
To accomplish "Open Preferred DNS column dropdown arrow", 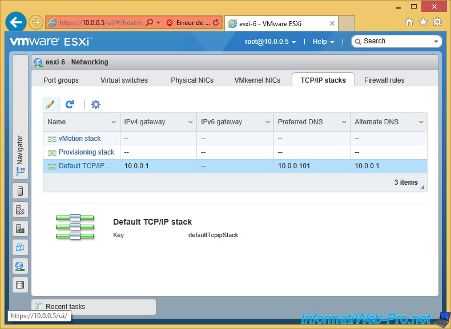I will coord(344,122).
